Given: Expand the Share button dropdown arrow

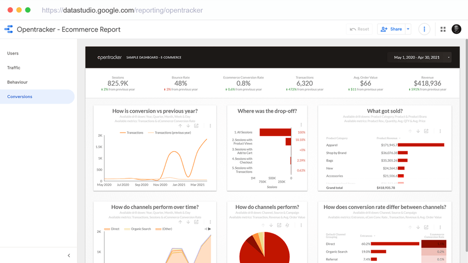Looking at the screenshot, I should 408,30.
